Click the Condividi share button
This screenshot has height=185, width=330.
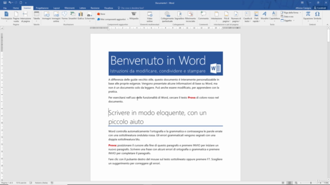click(x=320, y=8)
